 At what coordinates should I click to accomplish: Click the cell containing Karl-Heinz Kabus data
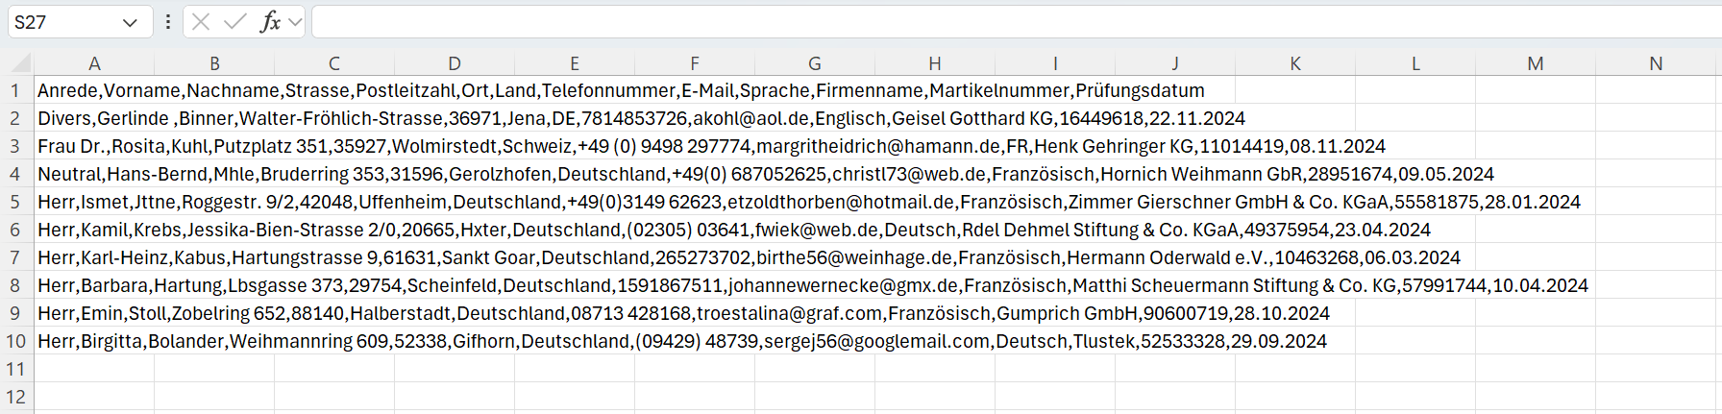point(94,257)
